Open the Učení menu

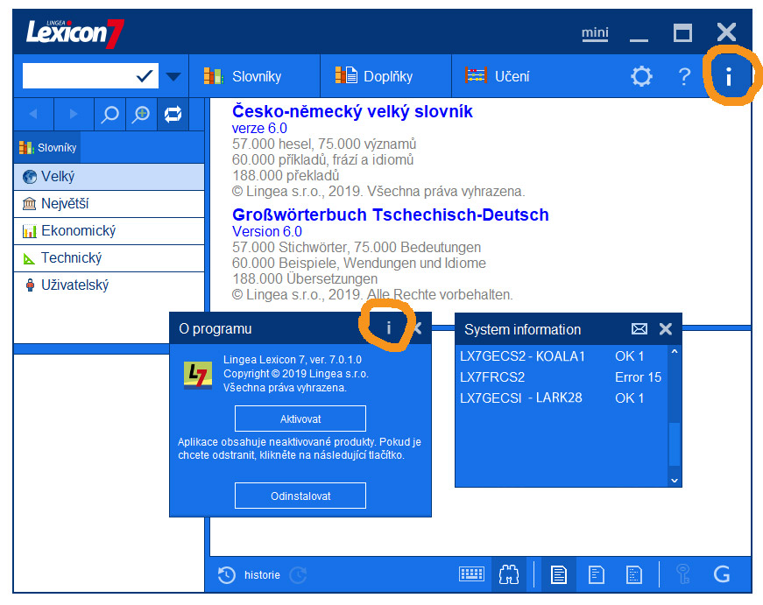pyautogui.click(x=498, y=76)
